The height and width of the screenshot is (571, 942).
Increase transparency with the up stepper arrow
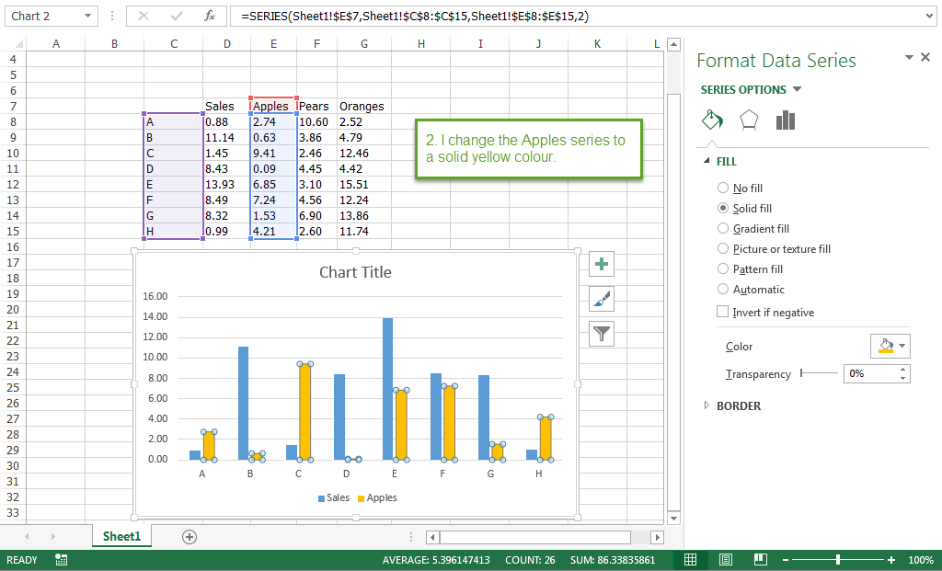903,370
